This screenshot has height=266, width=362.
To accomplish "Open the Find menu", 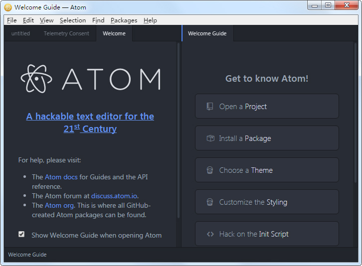I will pos(98,20).
